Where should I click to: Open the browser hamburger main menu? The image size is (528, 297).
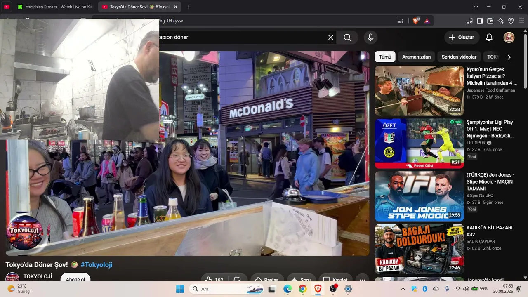pyautogui.click(x=521, y=21)
